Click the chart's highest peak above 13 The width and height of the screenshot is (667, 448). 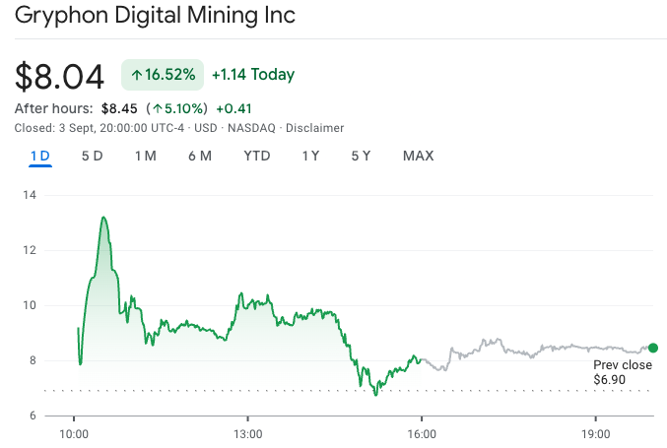coord(103,218)
